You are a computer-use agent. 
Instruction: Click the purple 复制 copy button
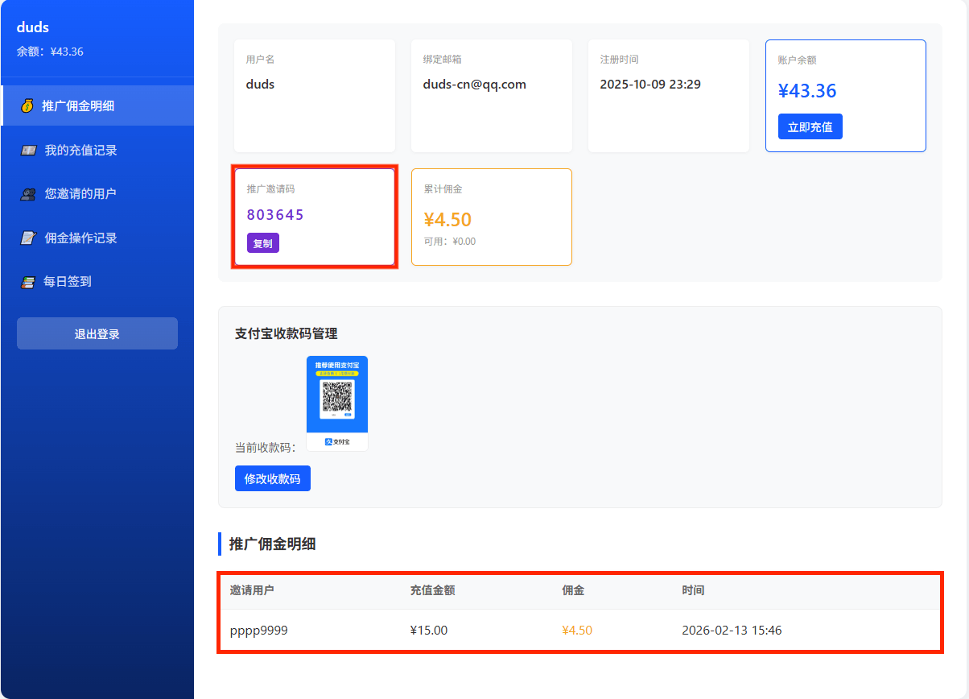point(263,242)
